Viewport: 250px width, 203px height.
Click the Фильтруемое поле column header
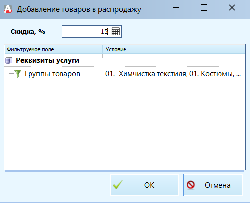click(54, 49)
